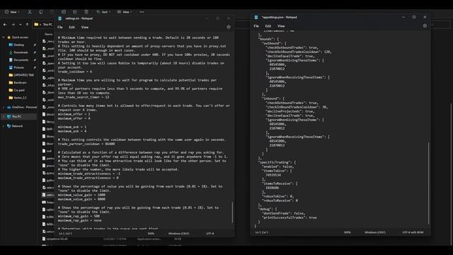The width and height of the screenshot is (453, 255).
Task: Open Edit menu in settings.ini Notepad
Action: (x=71, y=27)
